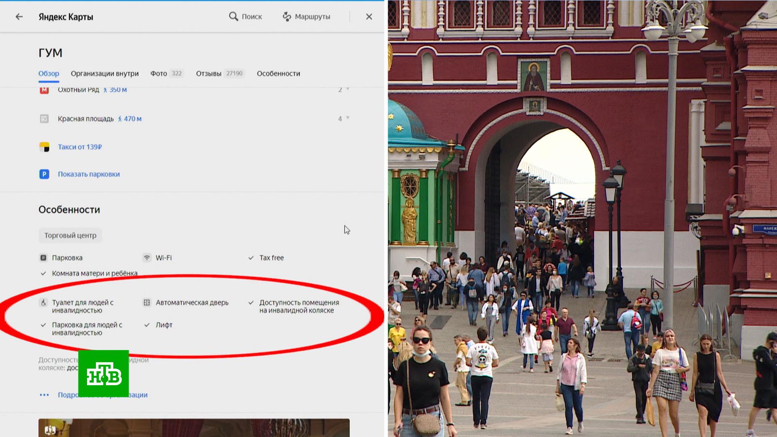
Task: Click the ГУМ place heading
Action: [x=51, y=53]
